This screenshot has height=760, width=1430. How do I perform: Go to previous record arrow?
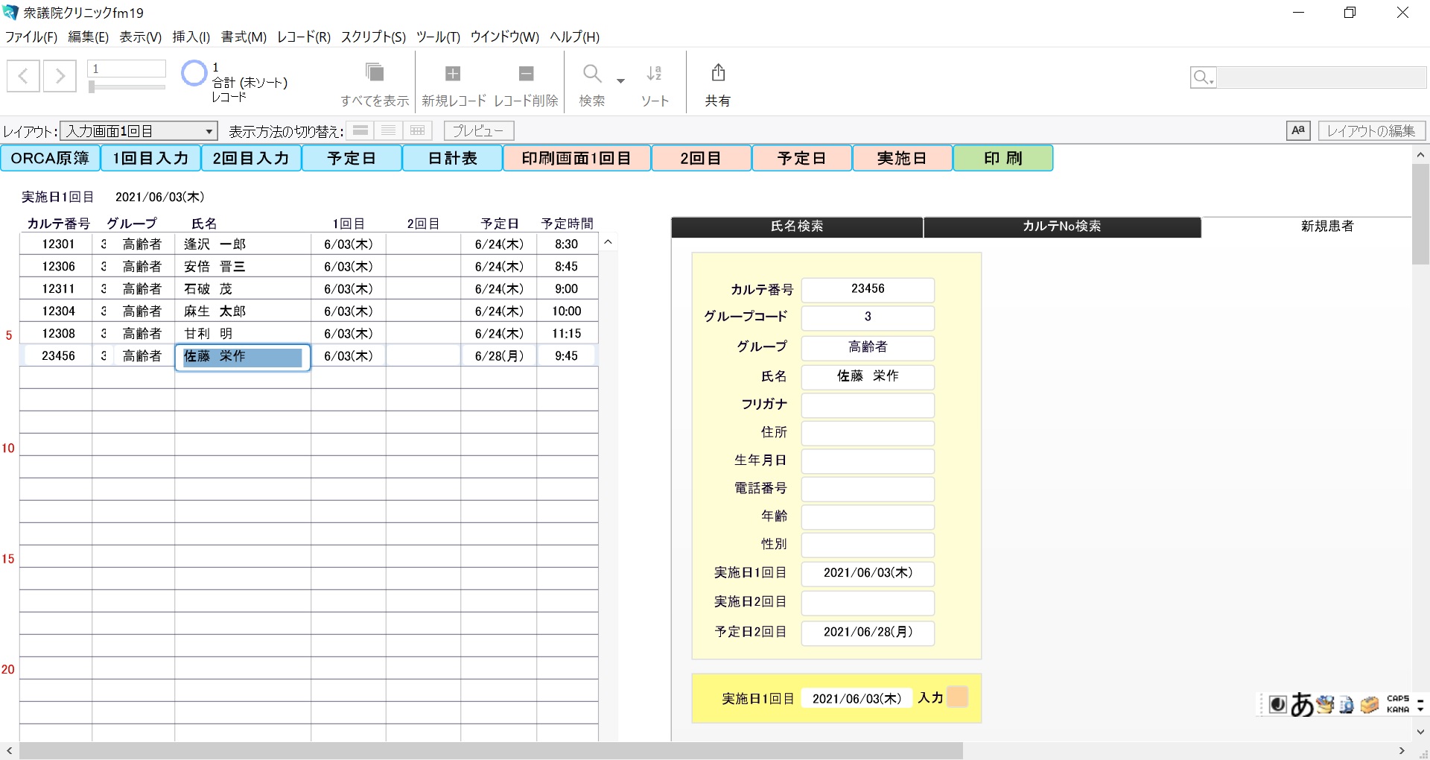(x=23, y=76)
